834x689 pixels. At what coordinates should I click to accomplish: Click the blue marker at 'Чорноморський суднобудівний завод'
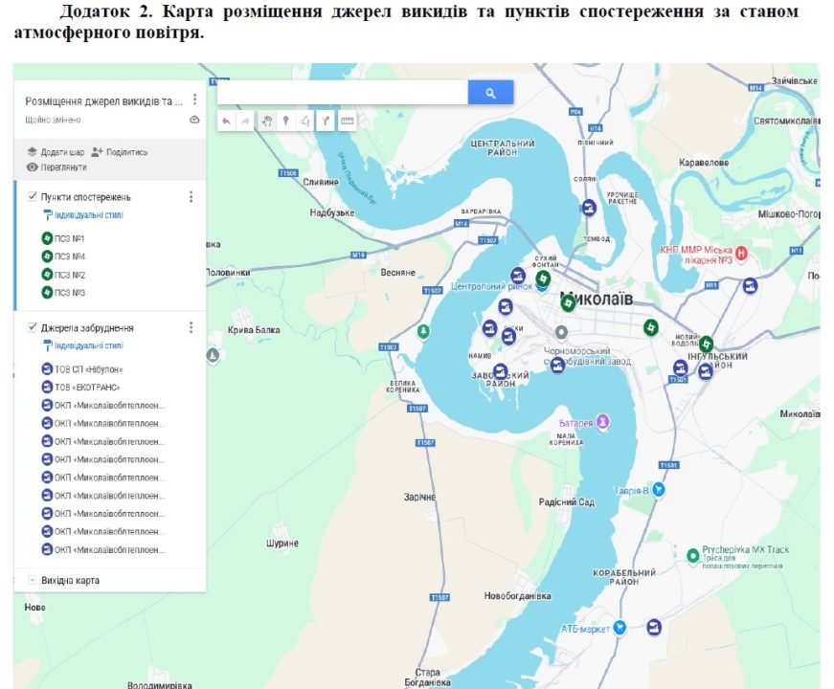coord(557,366)
